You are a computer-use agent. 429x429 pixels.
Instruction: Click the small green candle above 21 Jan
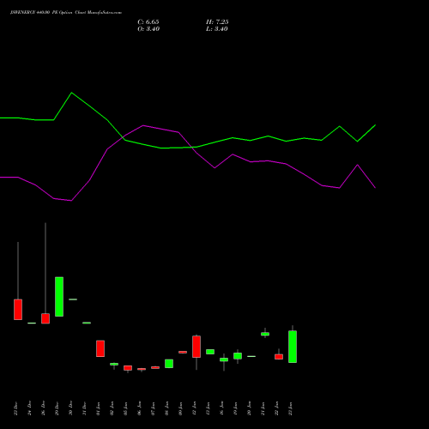click(x=265, y=334)
